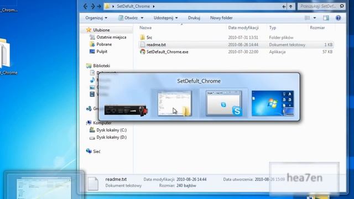The image size is (354, 199).
Task: Open the blue help icon
Action: point(338,18)
